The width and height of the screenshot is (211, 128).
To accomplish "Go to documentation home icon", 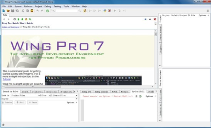I will [26, 19].
